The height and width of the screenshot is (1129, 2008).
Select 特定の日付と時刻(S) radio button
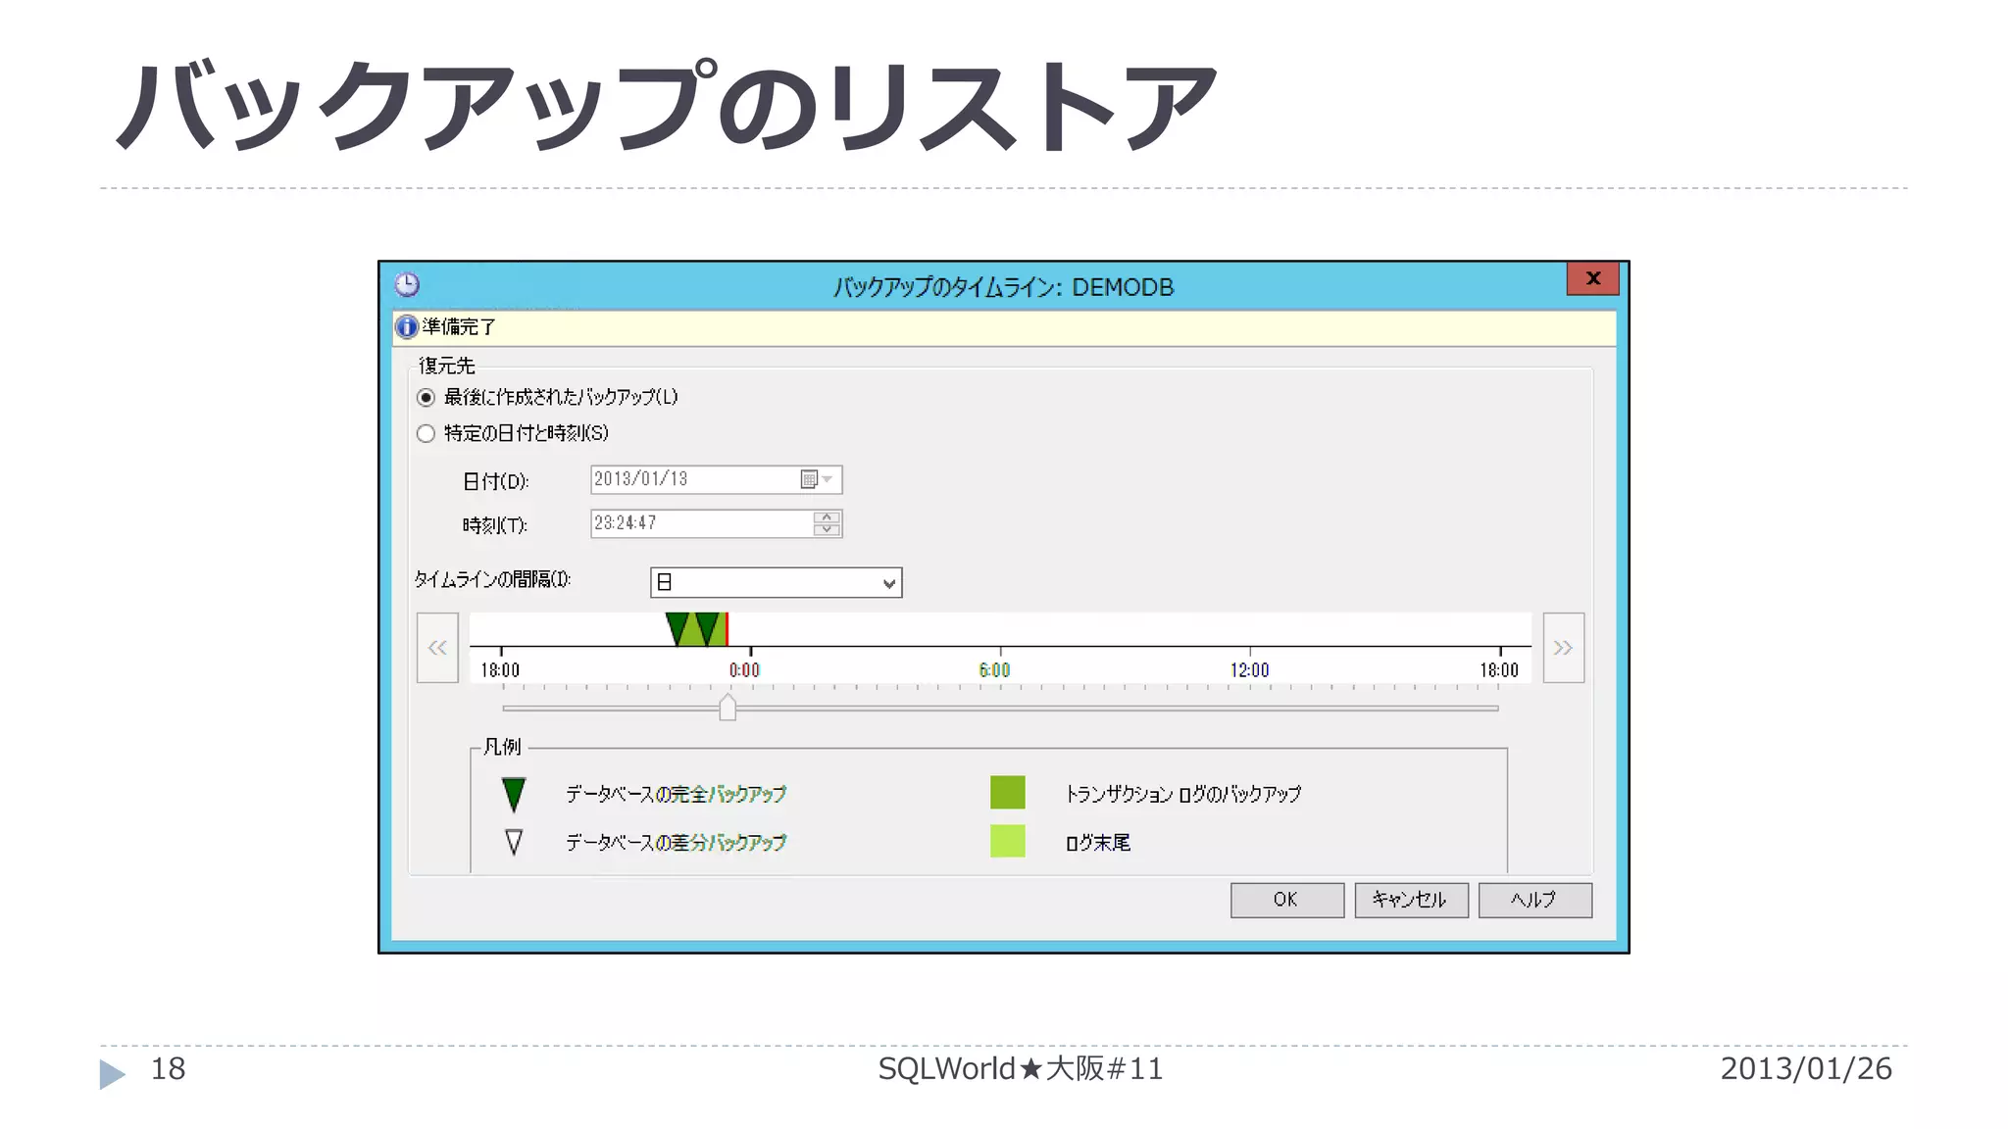[426, 433]
